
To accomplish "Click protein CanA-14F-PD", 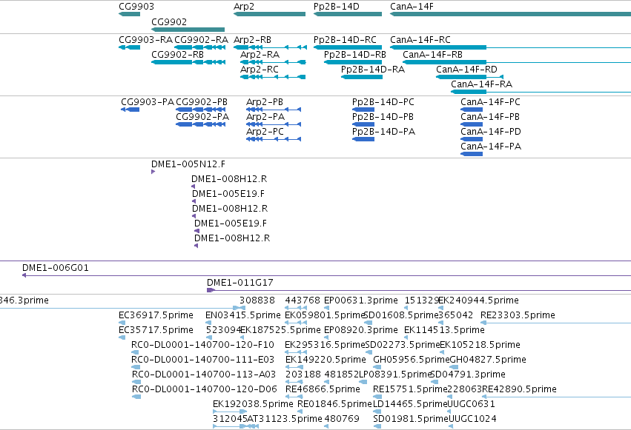I will coord(472,139).
